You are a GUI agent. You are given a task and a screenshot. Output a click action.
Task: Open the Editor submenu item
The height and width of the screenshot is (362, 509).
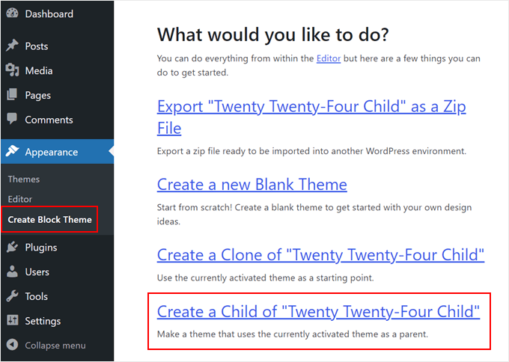point(20,200)
